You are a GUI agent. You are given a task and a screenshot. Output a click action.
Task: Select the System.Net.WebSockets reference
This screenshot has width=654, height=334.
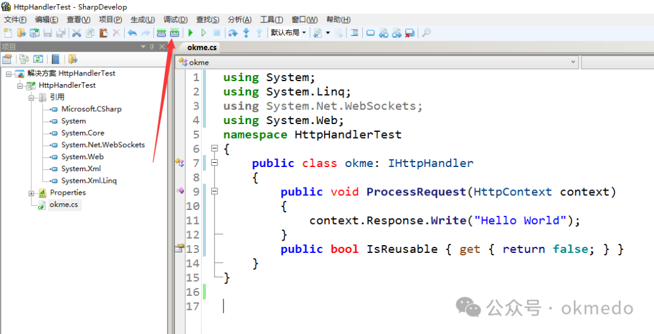[103, 145]
